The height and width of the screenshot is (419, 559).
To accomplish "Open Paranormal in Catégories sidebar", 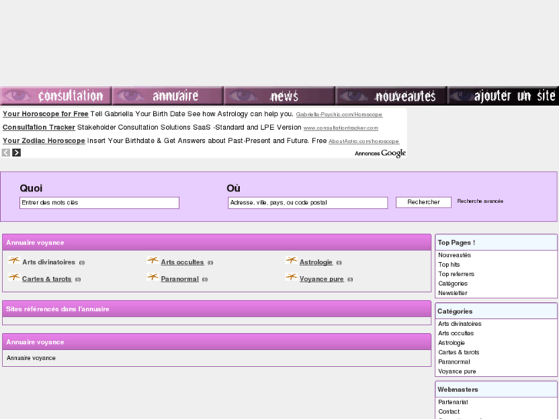I will (x=454, y=362).
